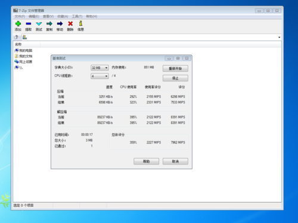This screenshot has height=223, width=298.
Task: Open the 收藏(A) menu
Action: pos(63,16)
